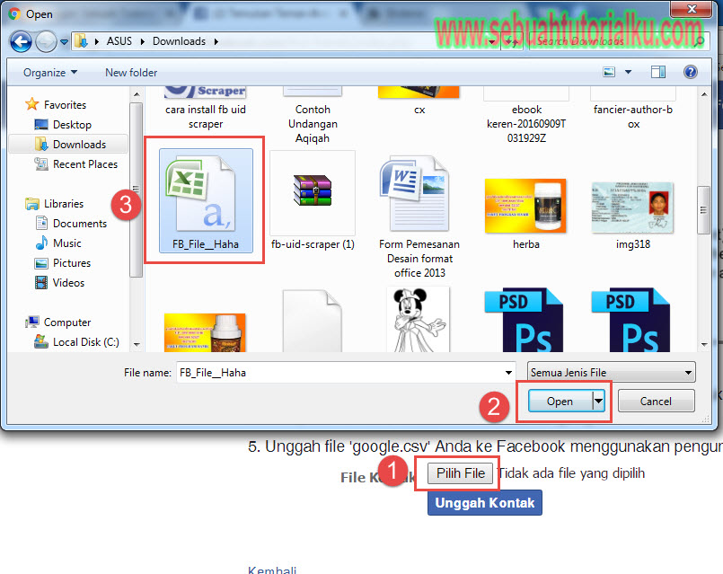The height and width of the screenshot is (574, 723).
Task: Click the Help question mark icon
Action: pyautogui.click(x=691, y=72)
